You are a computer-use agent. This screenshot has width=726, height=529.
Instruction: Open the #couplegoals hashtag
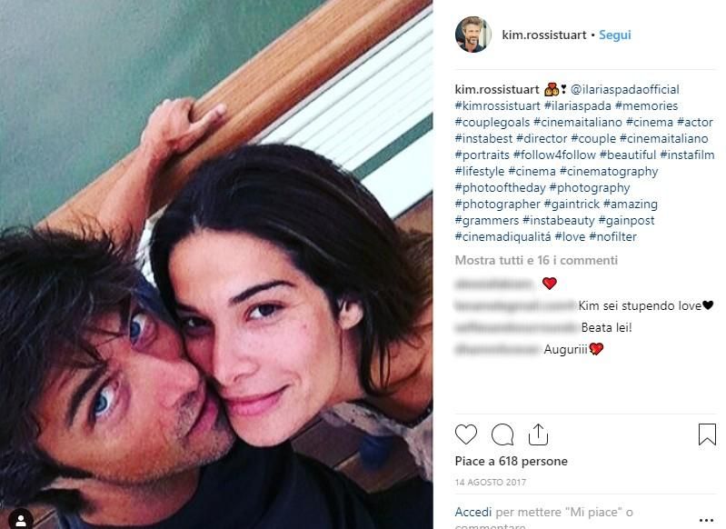click(x=492, y=123)
